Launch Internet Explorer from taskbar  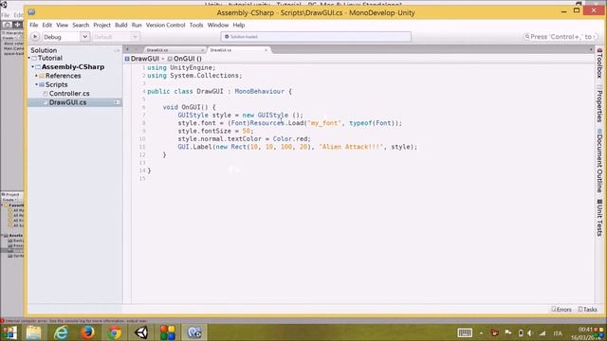61,332
